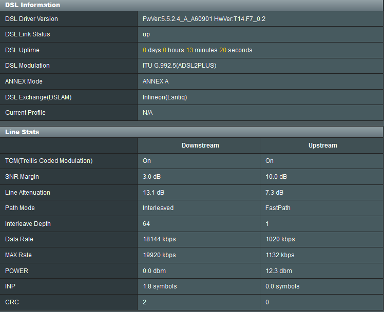The height and width of the screenshot is (312, 384).
Task: Click the downstream TCM 'On' value
Action: [147, 161]
